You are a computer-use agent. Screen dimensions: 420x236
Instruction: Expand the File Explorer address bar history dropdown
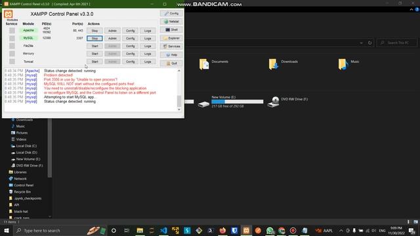tap(361, 43)
